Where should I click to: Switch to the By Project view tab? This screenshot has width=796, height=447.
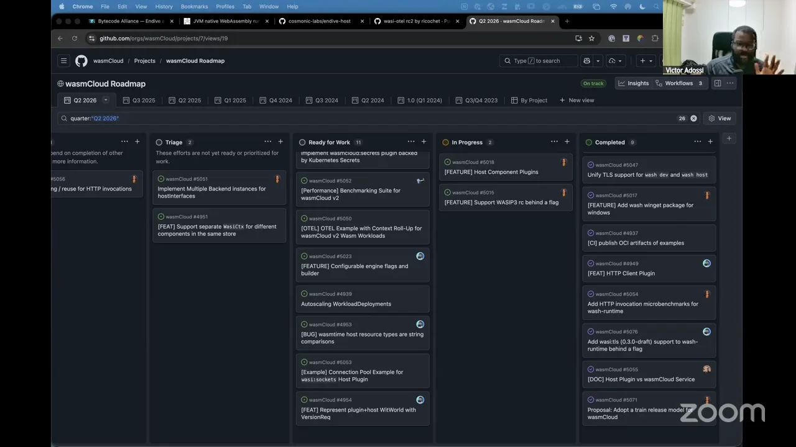529,101
